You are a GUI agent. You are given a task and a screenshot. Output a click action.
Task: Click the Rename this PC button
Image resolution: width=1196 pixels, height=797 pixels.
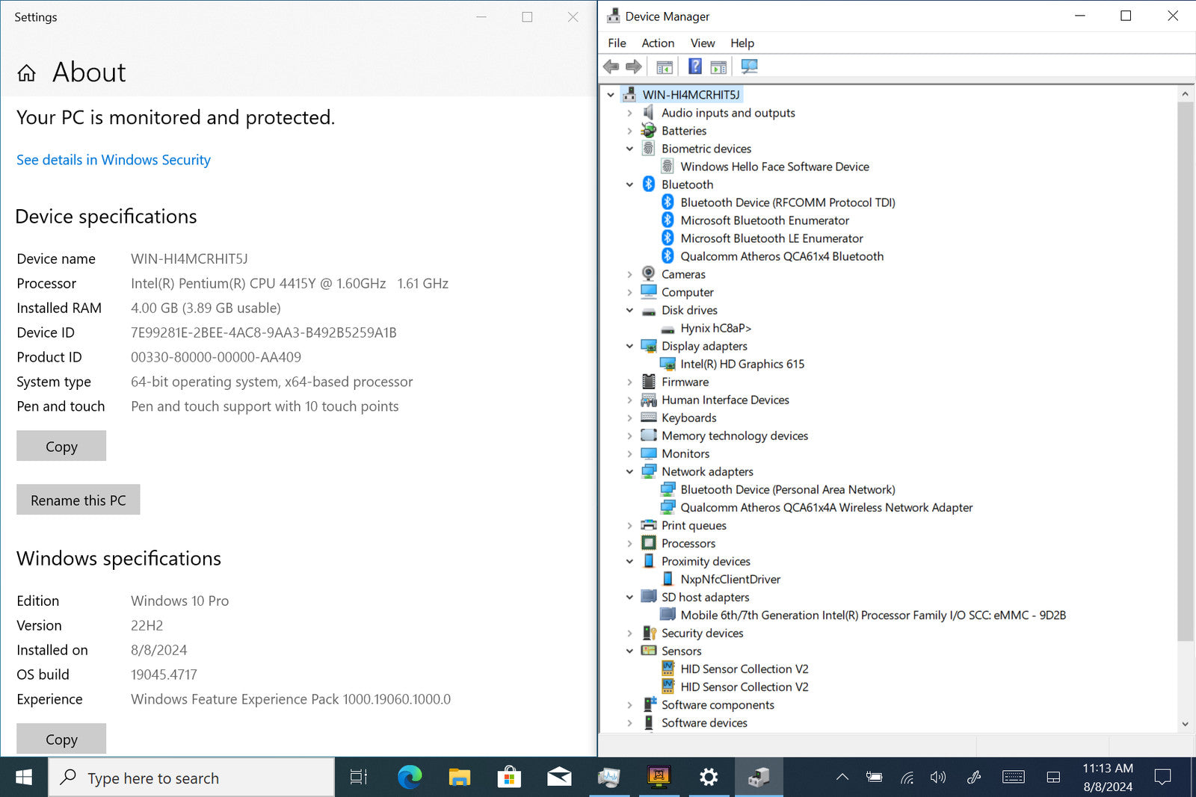pos(78,500)
